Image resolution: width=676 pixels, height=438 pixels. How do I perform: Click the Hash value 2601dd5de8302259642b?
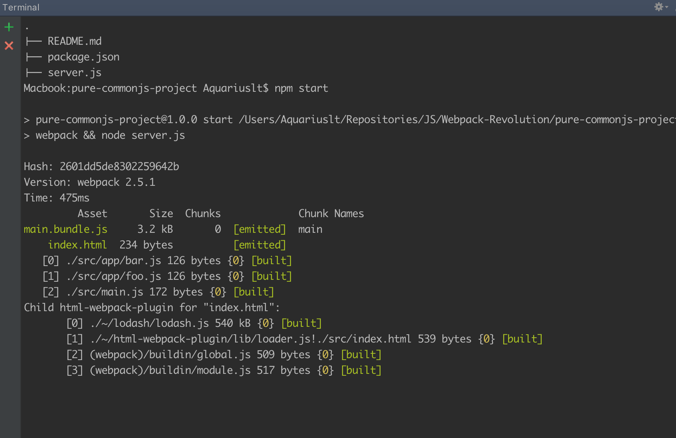[119, 166]
